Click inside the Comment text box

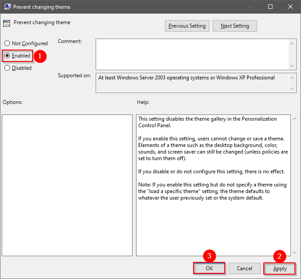pyautogui.click(x=192, y=54)
